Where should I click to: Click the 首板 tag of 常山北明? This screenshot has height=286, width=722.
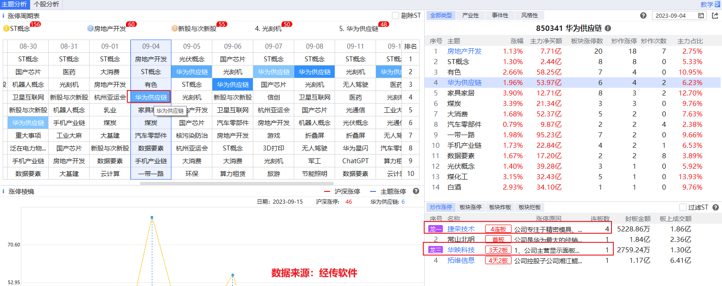coord(498,240)
